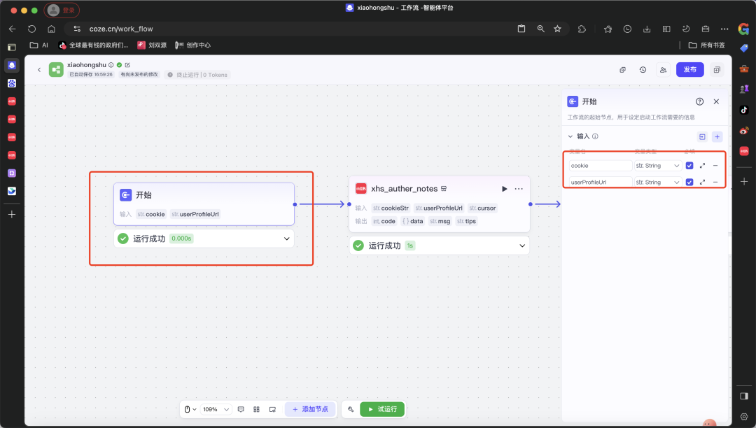756x428 pixels.
Task: Expand xhs_auther_notes 运行成功 result chevron
Action: coord(522,246)
